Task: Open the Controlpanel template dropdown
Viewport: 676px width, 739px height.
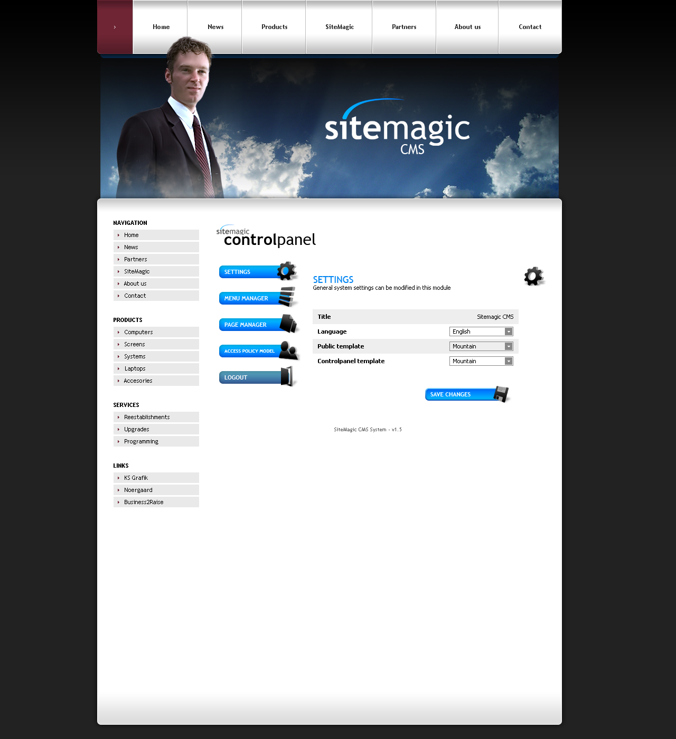Action: pyautogui.click(x=481, y=361)
